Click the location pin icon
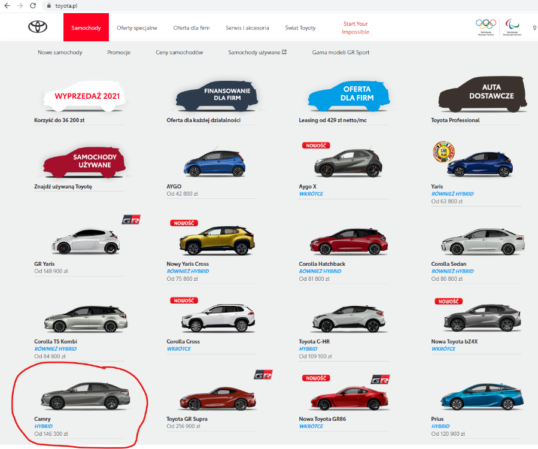 tap(534, 28)
